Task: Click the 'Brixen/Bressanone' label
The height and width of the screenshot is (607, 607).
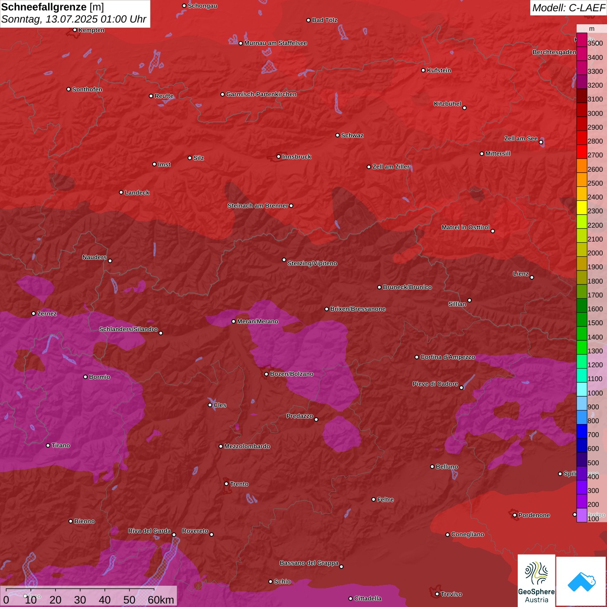Action: 358,309
